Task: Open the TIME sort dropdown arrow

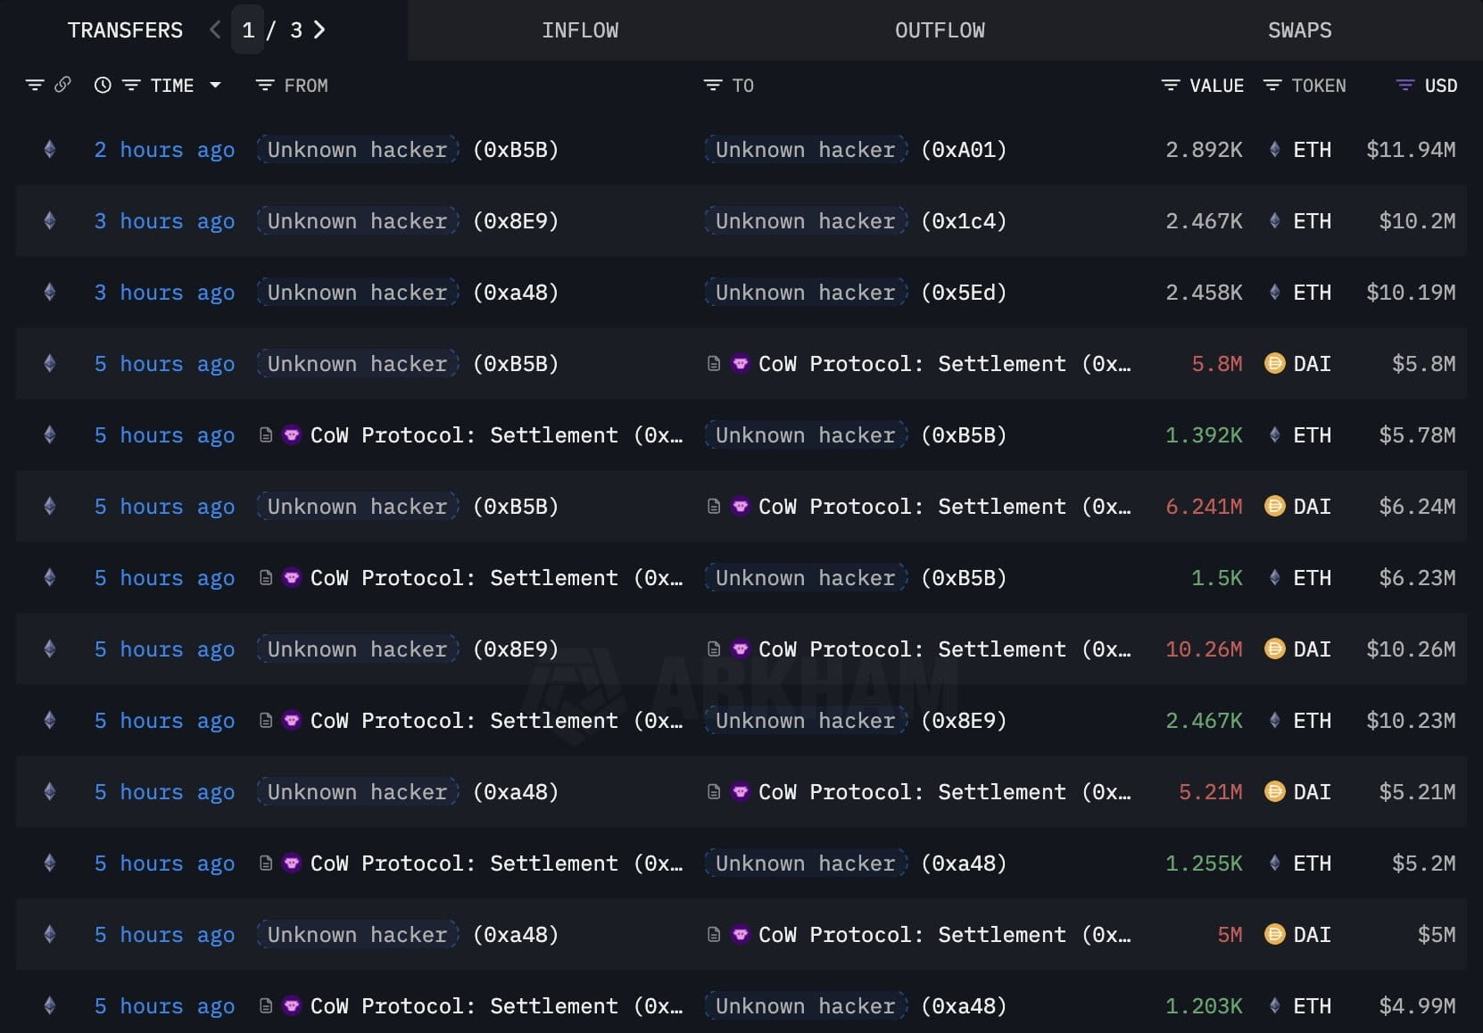Action: 214,85
